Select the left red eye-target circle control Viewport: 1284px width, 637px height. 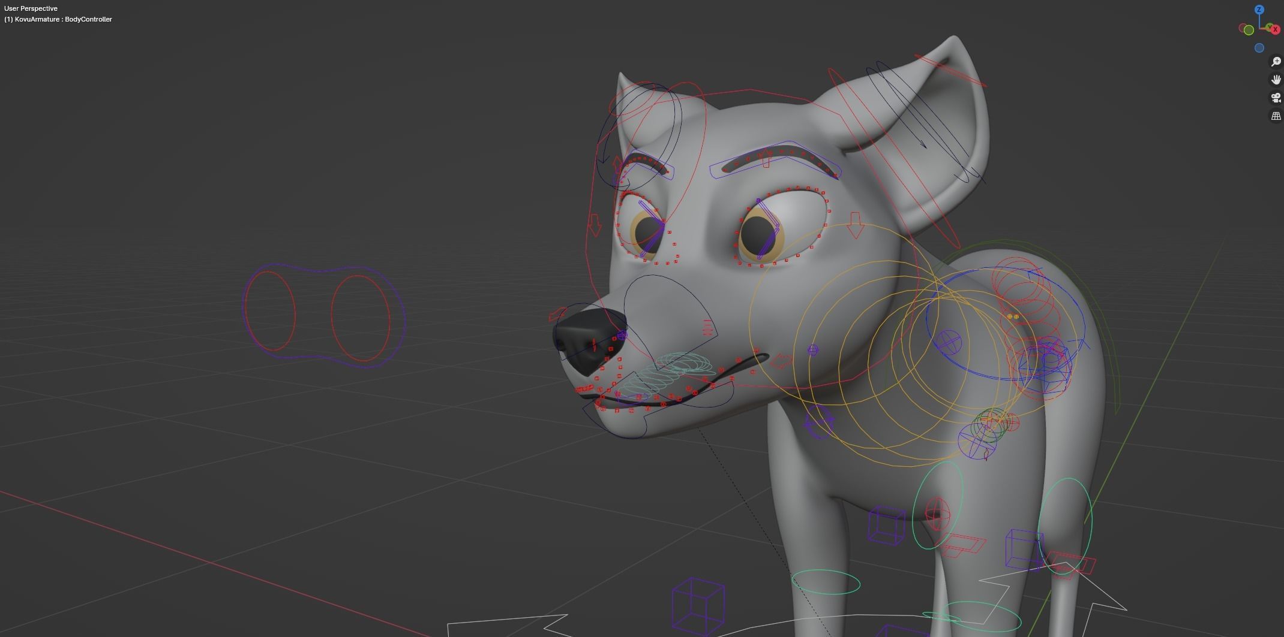[x=269, y=311]
